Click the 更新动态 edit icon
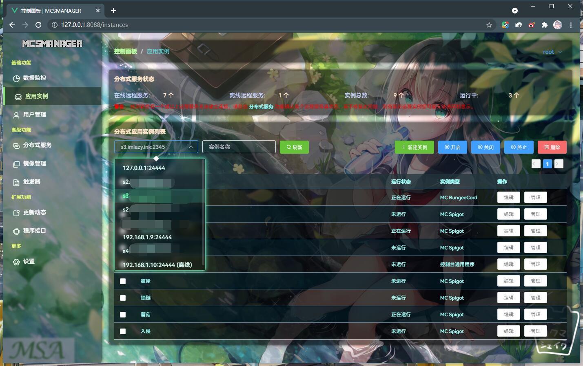 (x=16, y=213)
